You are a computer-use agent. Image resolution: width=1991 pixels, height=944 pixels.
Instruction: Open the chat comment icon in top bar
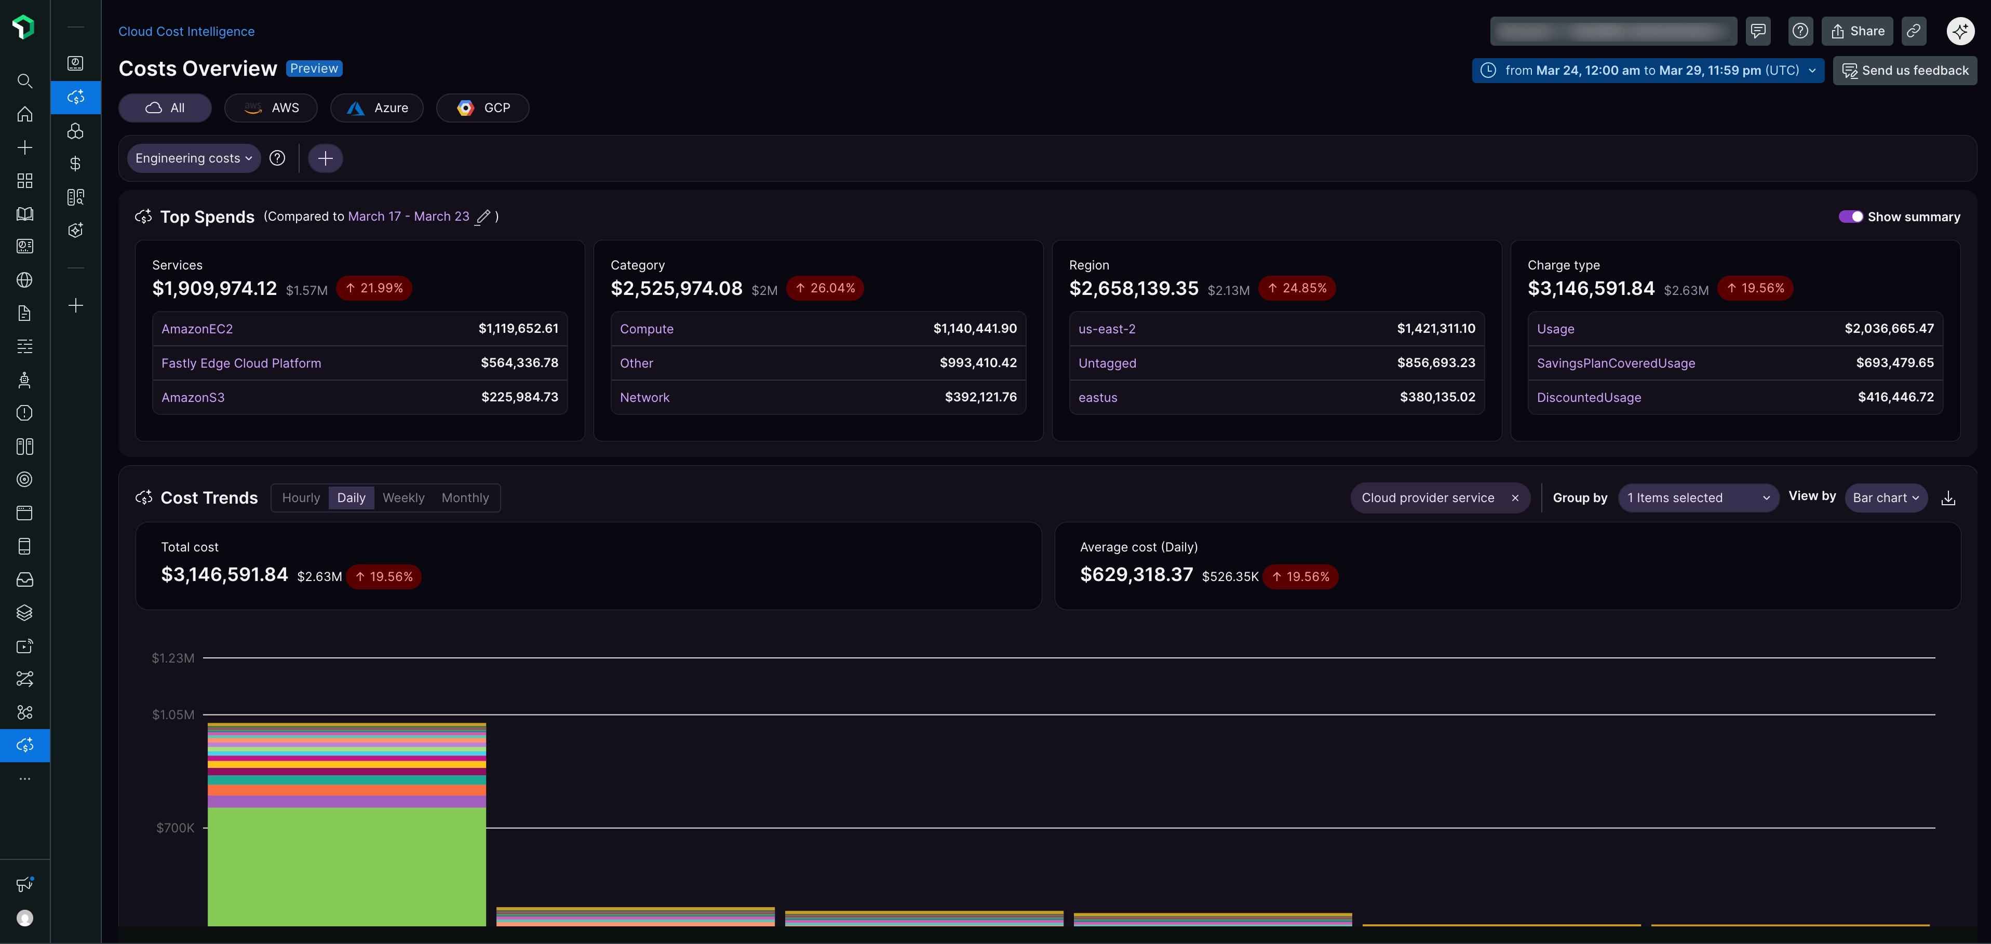click(x=1758, y=31)
